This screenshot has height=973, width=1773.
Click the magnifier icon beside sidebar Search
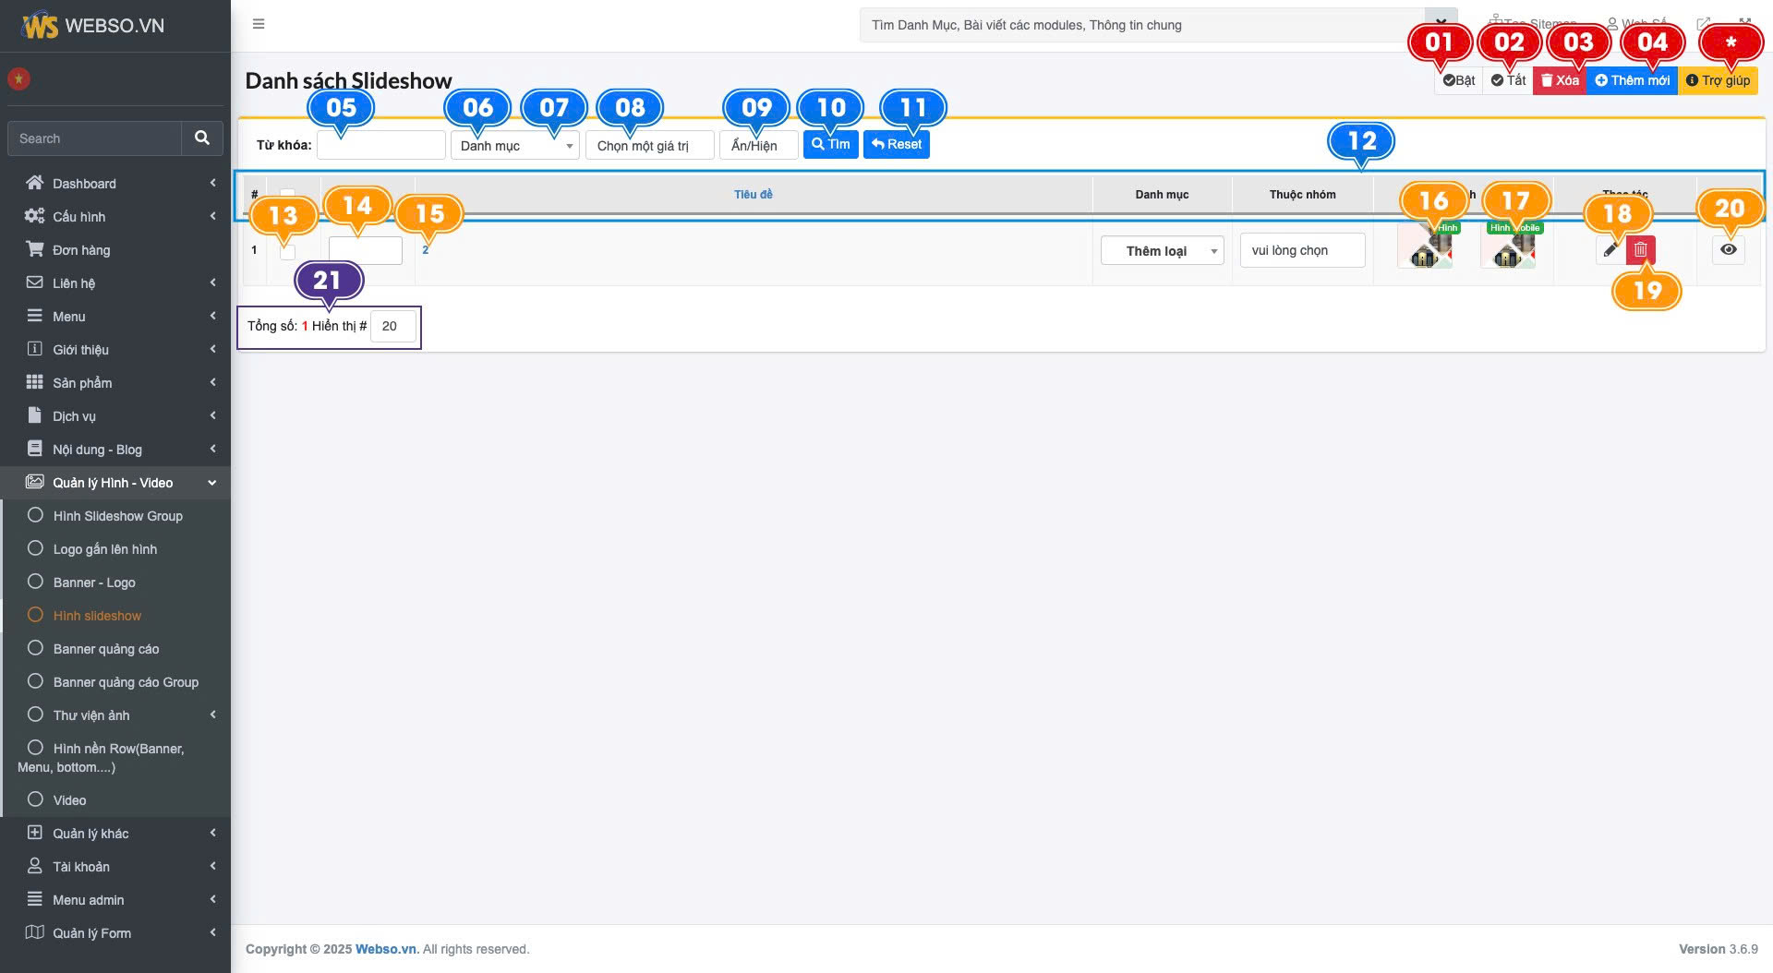(x=202, y=138)
